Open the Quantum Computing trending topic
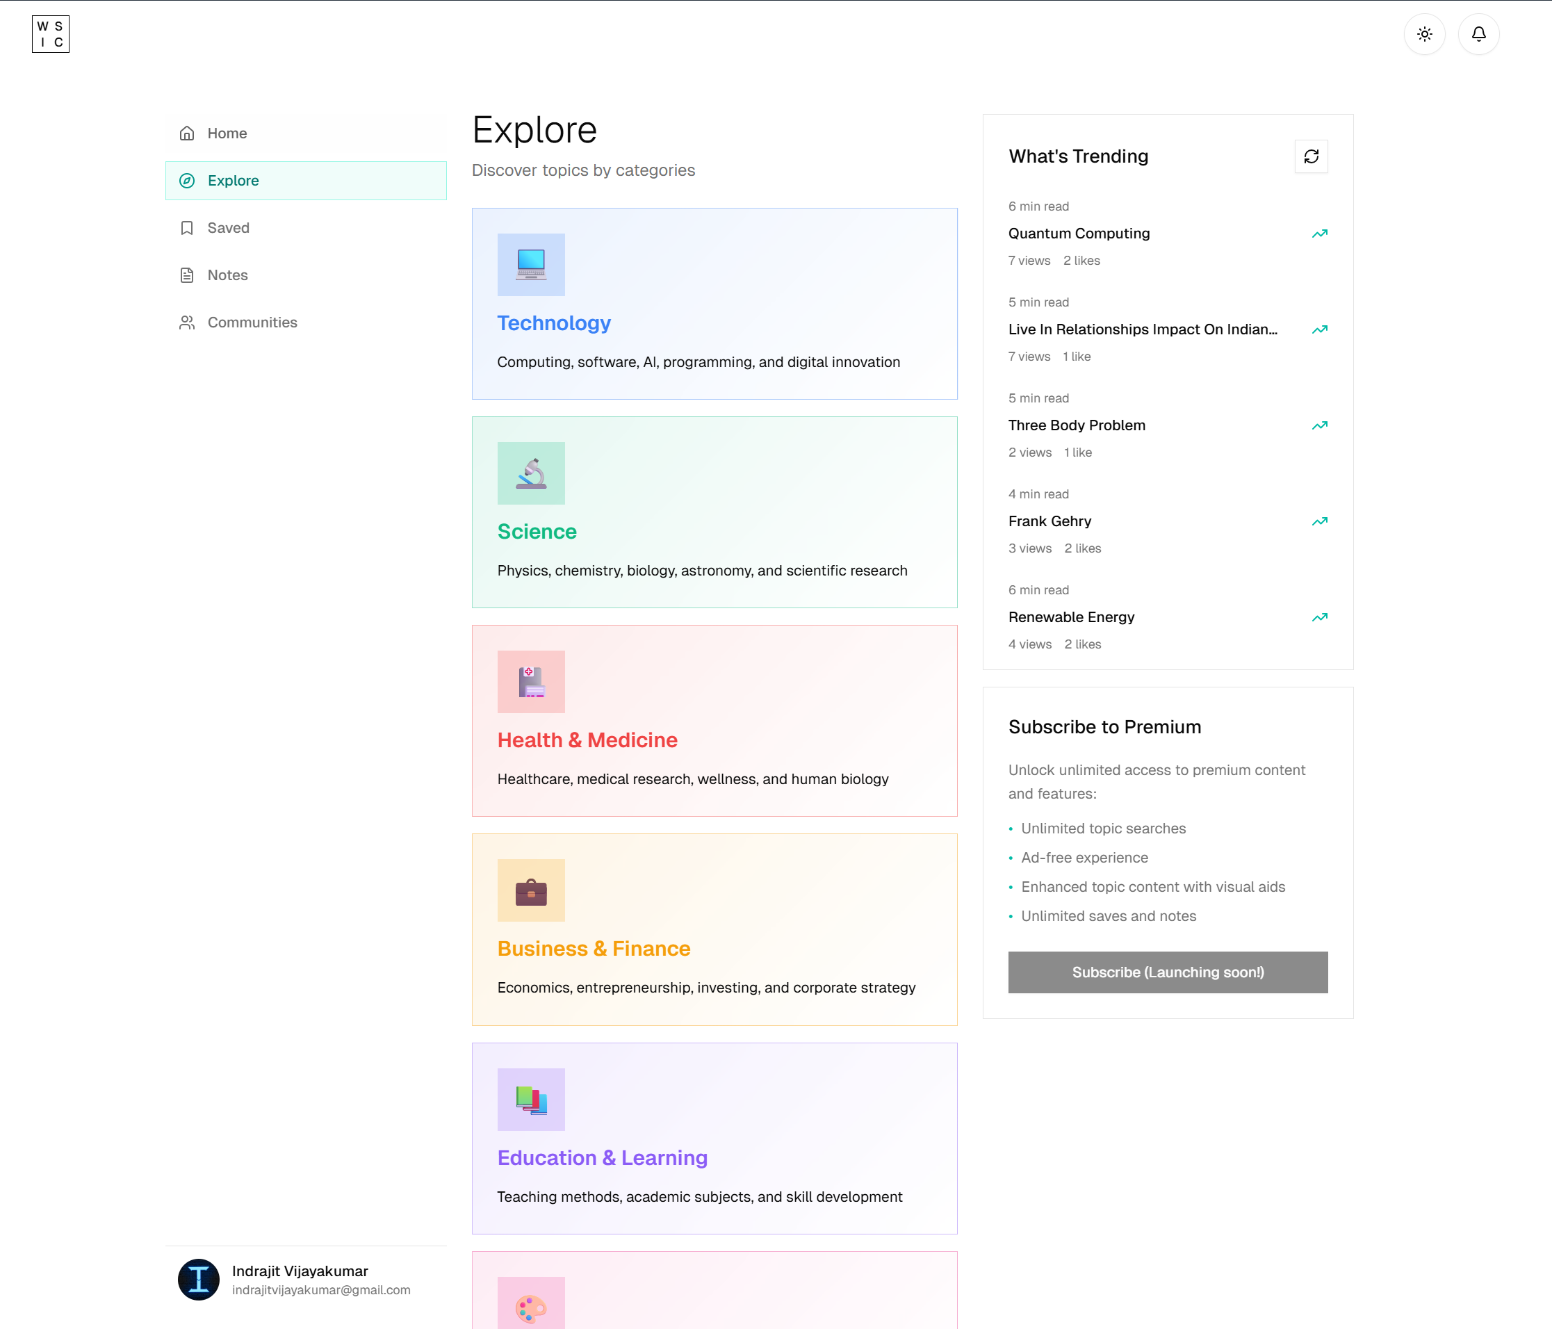The height and width of the screenshot is (1329, 1552). [x=1079, y=233]
